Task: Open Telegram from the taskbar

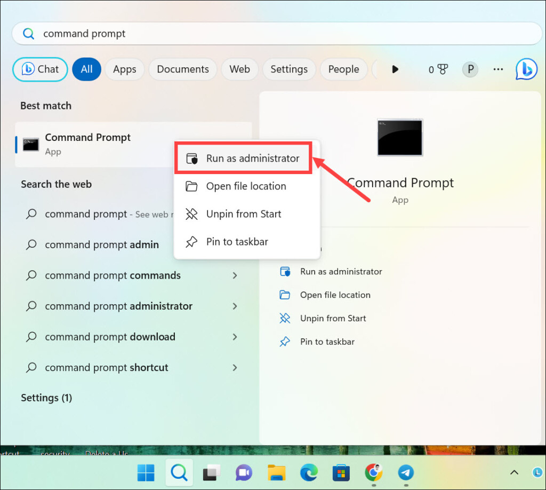Action: 406,472
